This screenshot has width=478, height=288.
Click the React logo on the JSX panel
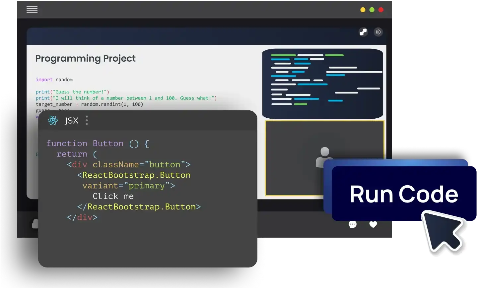tap(52, 120)
